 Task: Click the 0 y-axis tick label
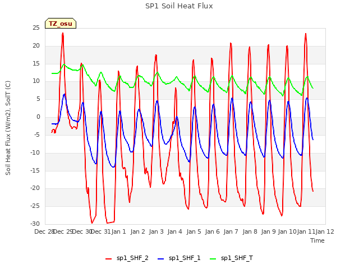[38, 117]
